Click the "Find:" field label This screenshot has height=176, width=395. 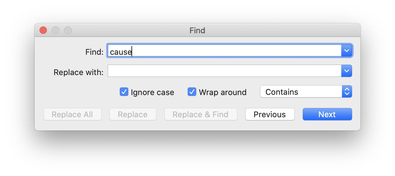tap(94, 52)
